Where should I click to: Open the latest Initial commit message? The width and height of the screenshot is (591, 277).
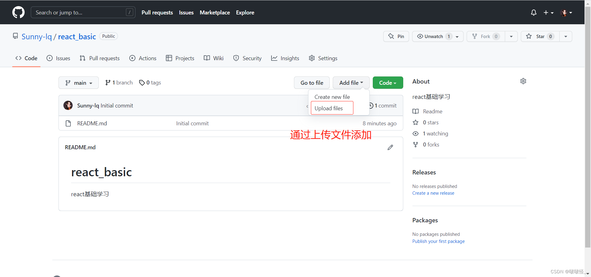point(117,106)
